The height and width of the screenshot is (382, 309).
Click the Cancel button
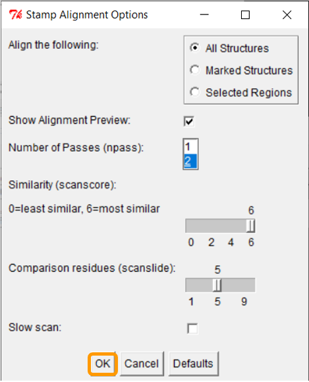[142, 364]
